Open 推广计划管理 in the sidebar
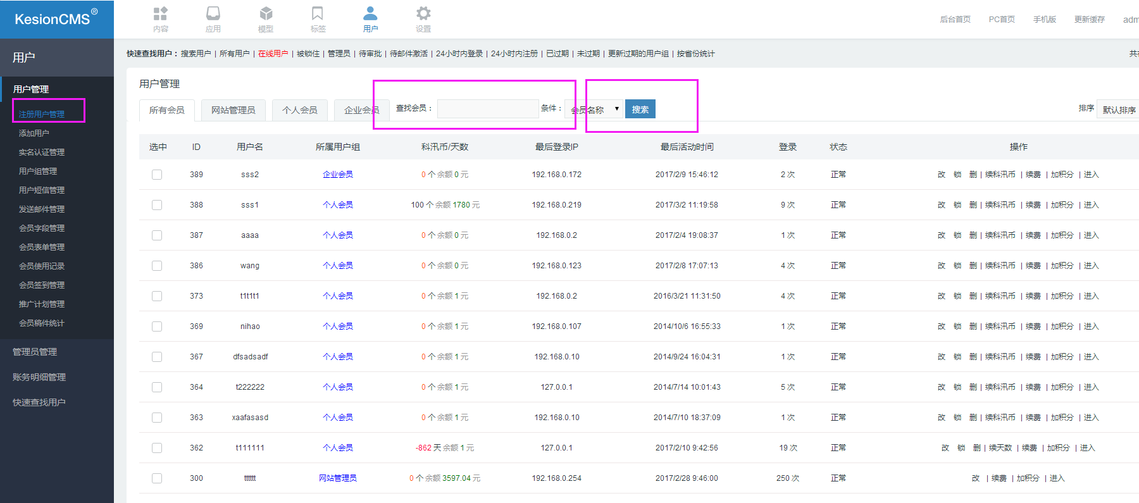 (x=42, y=304)
